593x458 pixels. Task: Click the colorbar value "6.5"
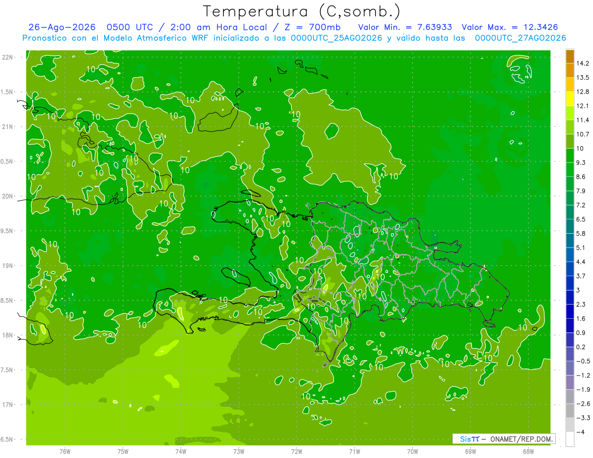click(581, 219)
